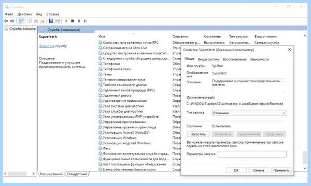The height and width of the screenshot is (186, 311).
Task: Select the Удаленный вызов процедур (RPC) service
Action: (x=129, y=90)
